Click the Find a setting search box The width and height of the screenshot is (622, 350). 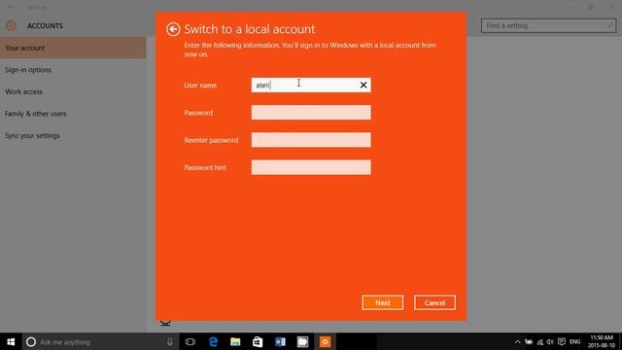[x=548, y=25]
